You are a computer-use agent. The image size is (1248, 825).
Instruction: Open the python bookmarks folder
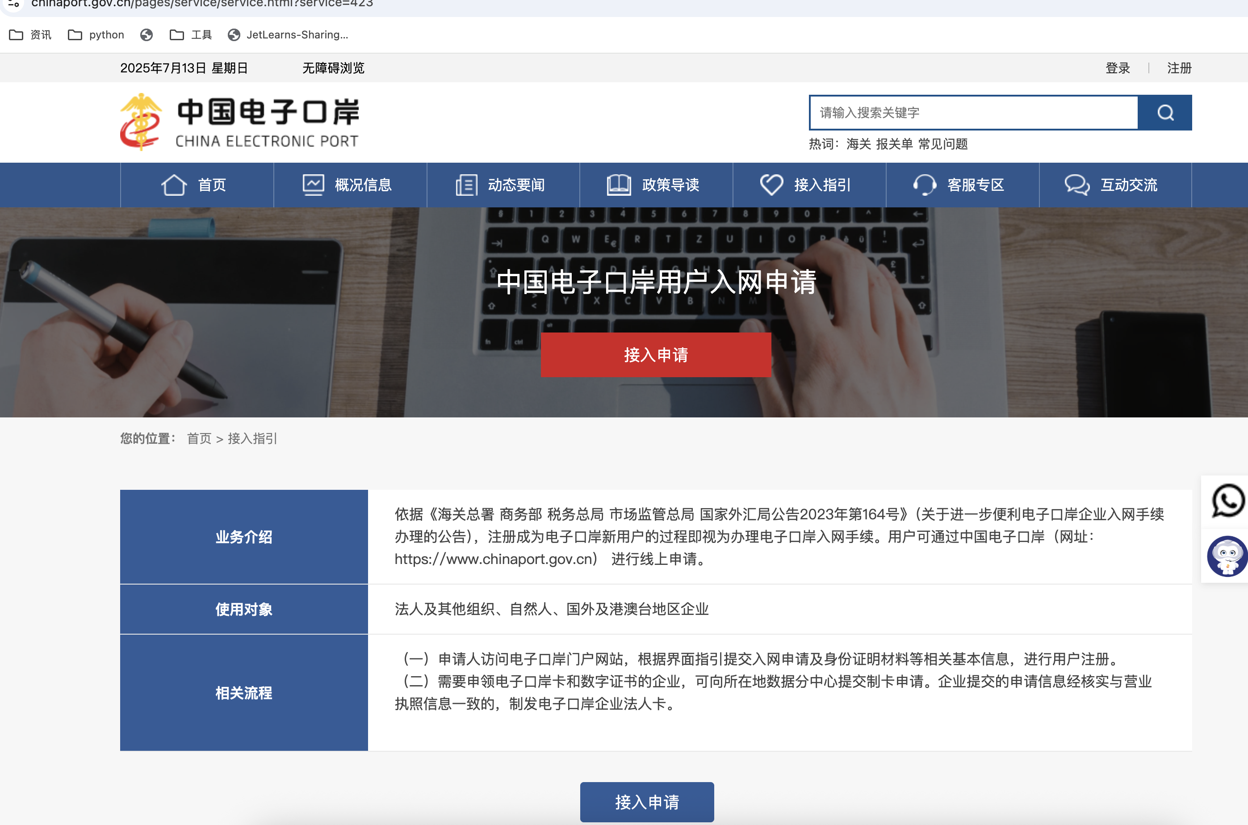(96, 35)
